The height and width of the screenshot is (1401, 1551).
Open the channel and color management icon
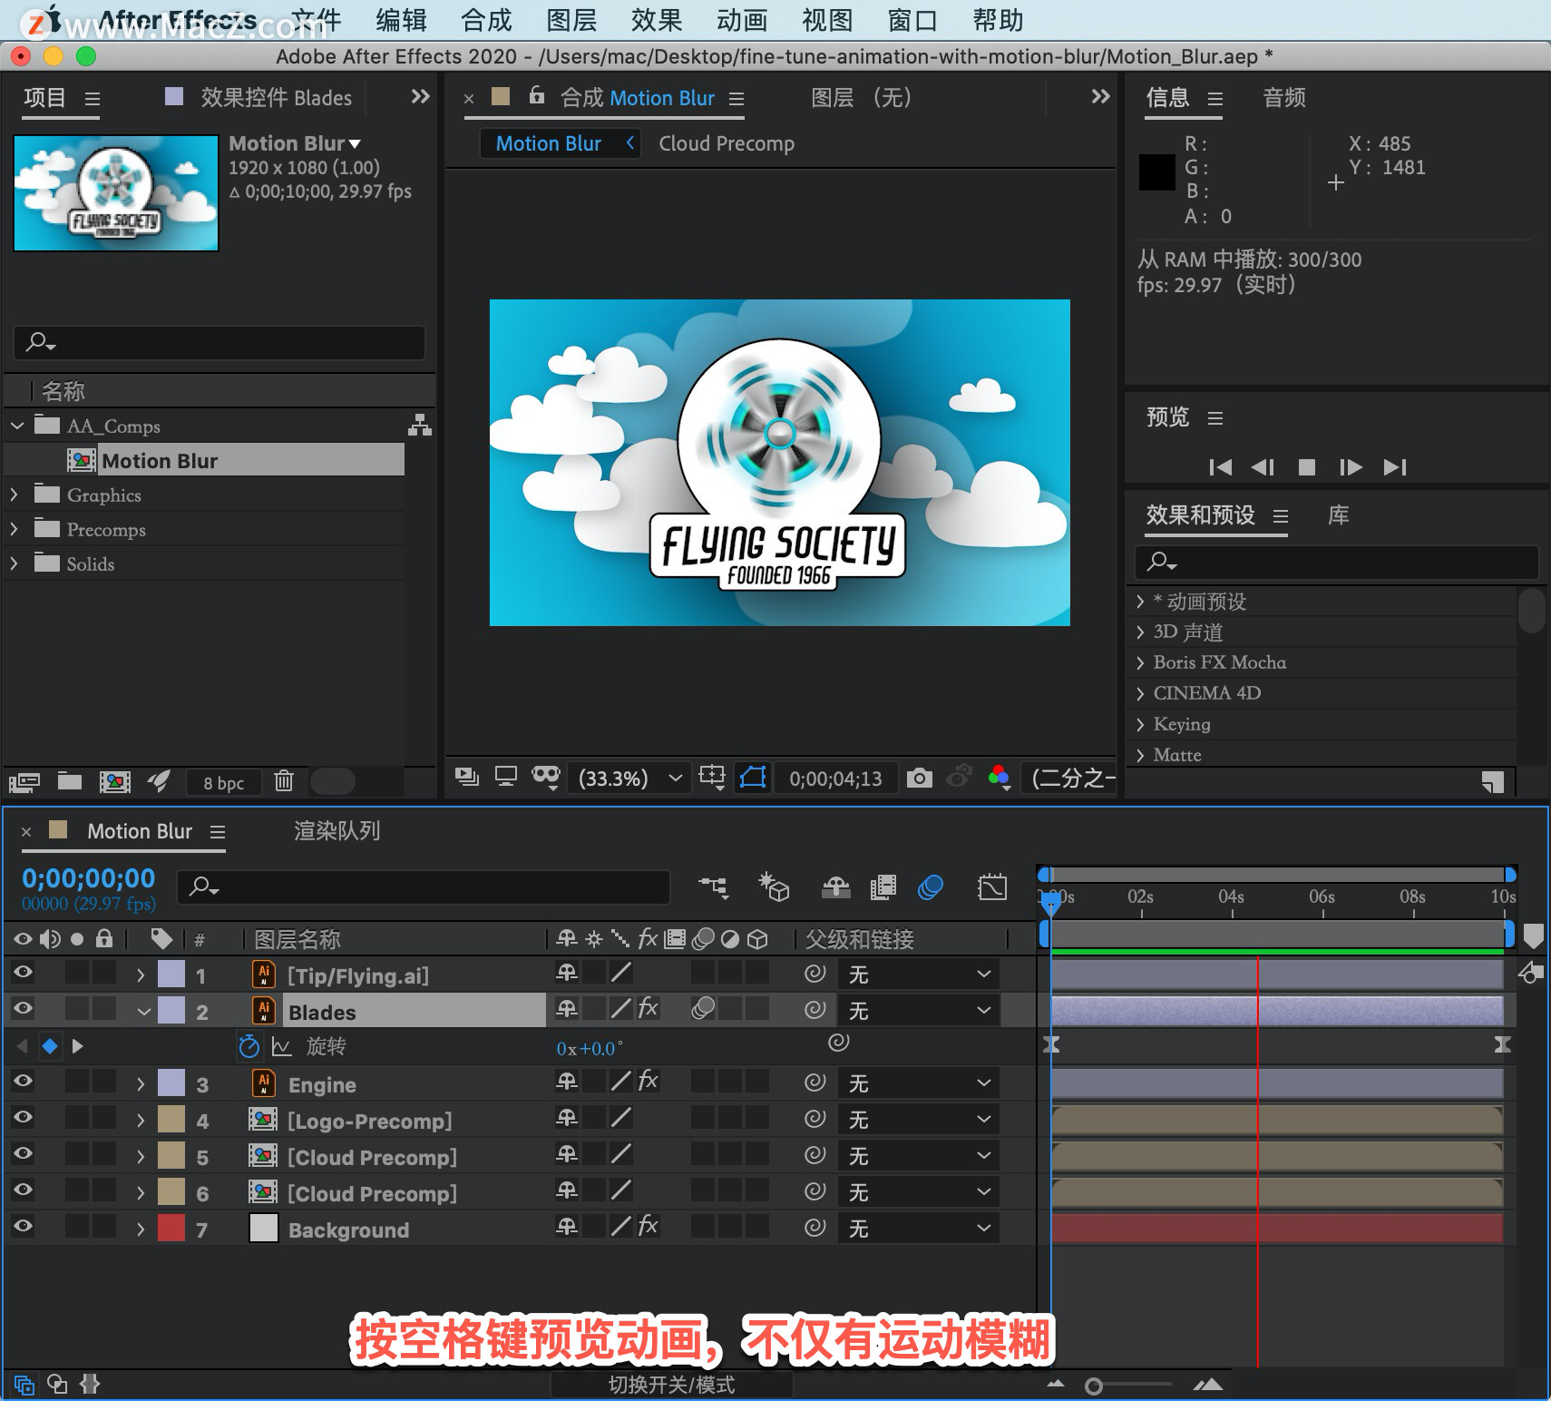[1000, 778]
